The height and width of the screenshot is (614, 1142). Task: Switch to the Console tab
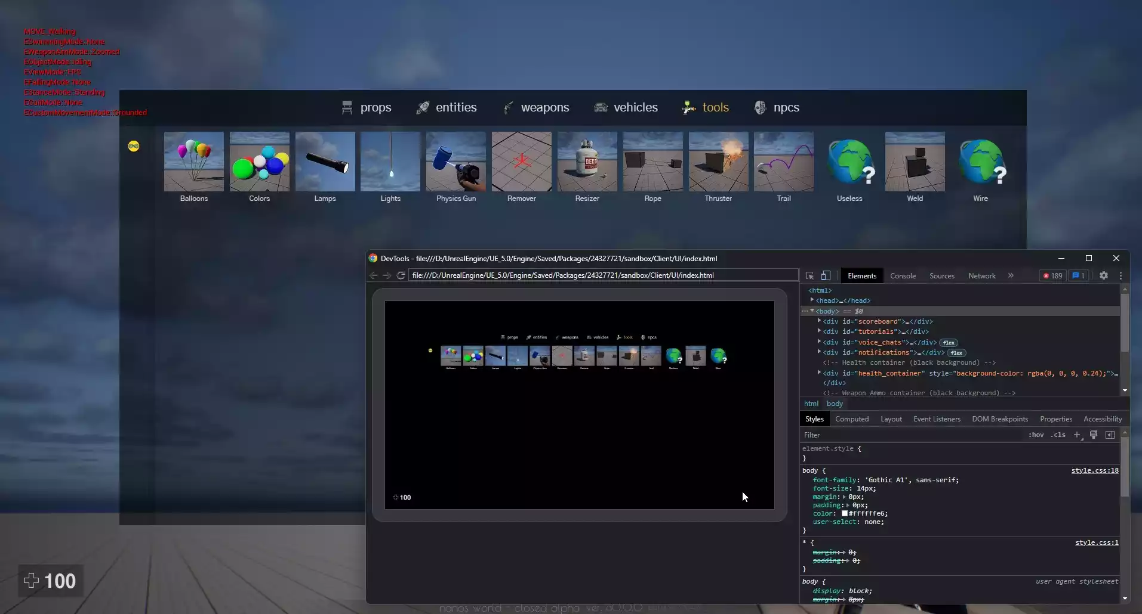pos(903,276)
